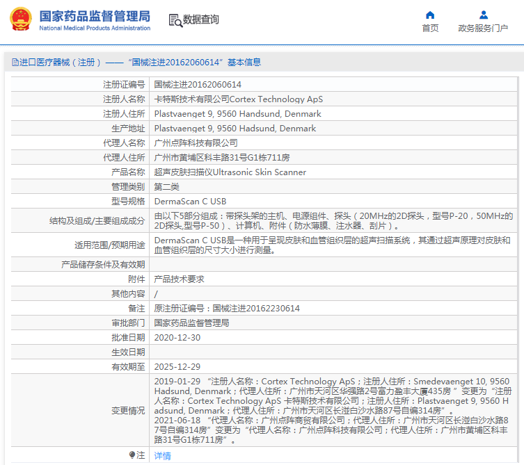This screenshot has height=465, width=524.
Task: Select product name 超声皮肤扫描仪Ultrasonic Skin Scanner
Action: [230, 172]
